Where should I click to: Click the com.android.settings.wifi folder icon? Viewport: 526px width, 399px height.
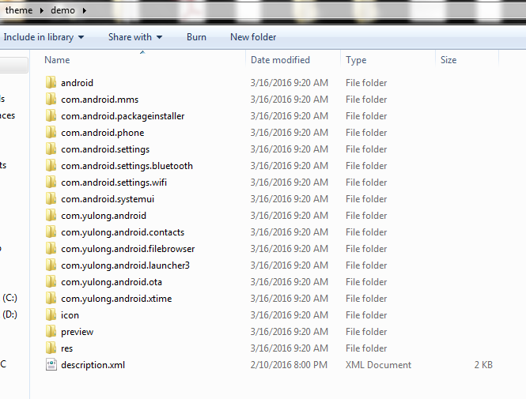coord(51,182)
